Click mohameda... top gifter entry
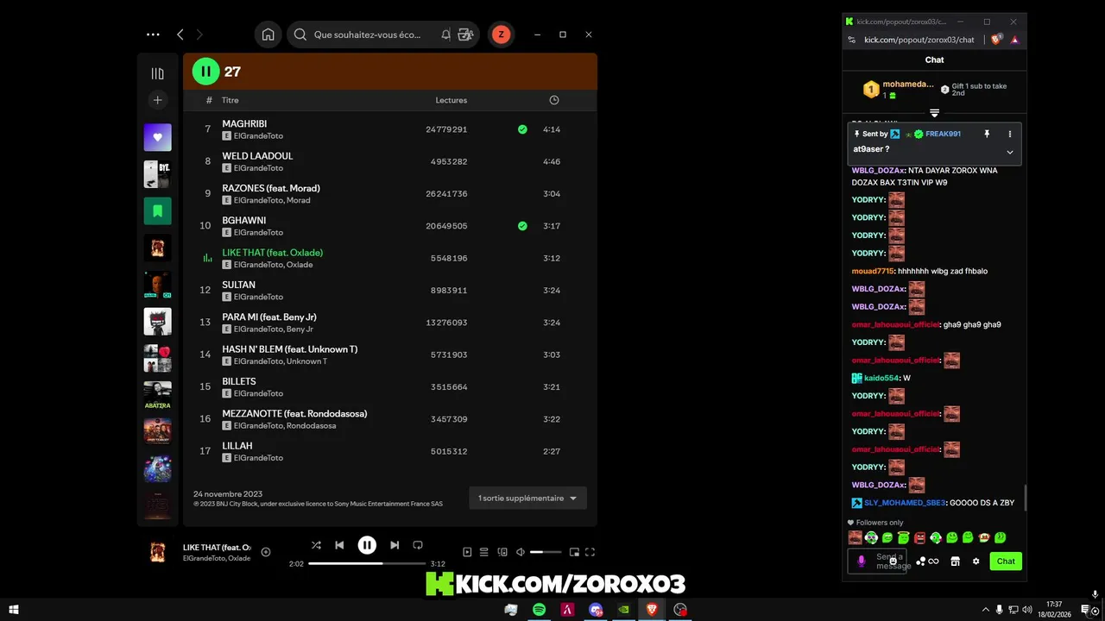Screen dimensions: 1105x621 900,89
